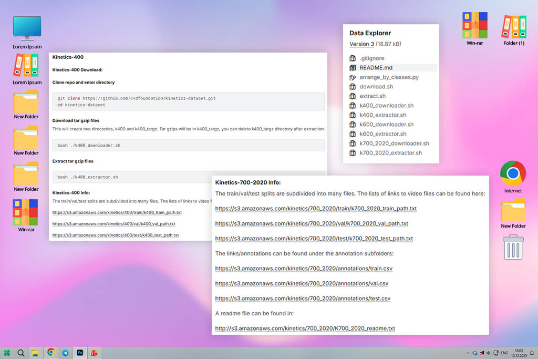Select .gitignore in Data Explorer

(x=372, y=58)
